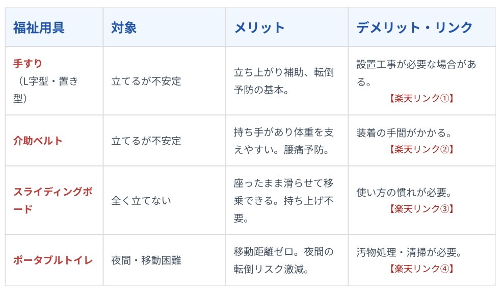
Task: Follow the 【楽天リンク③】 link
Action: (421, 209)
